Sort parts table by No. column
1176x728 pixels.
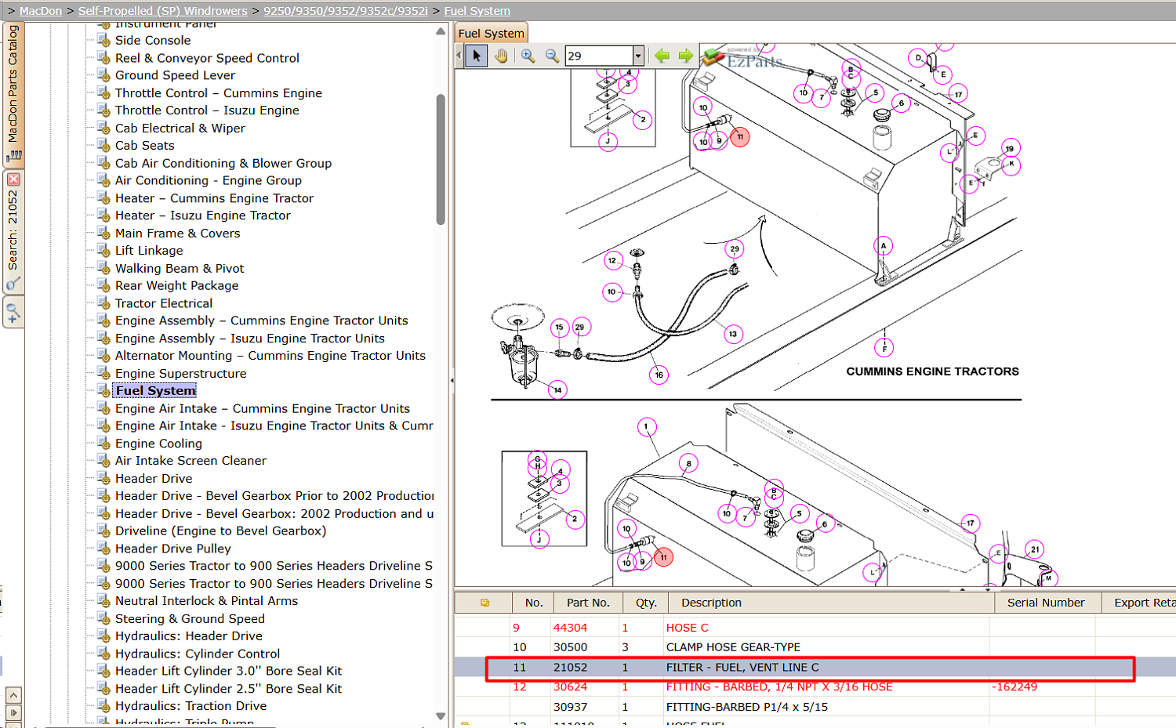(534, 603)
